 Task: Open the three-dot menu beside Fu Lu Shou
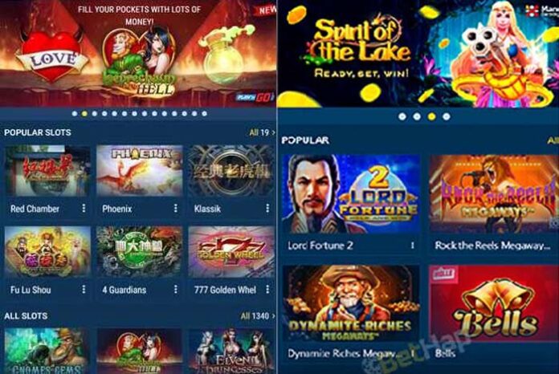pos(84,289)
